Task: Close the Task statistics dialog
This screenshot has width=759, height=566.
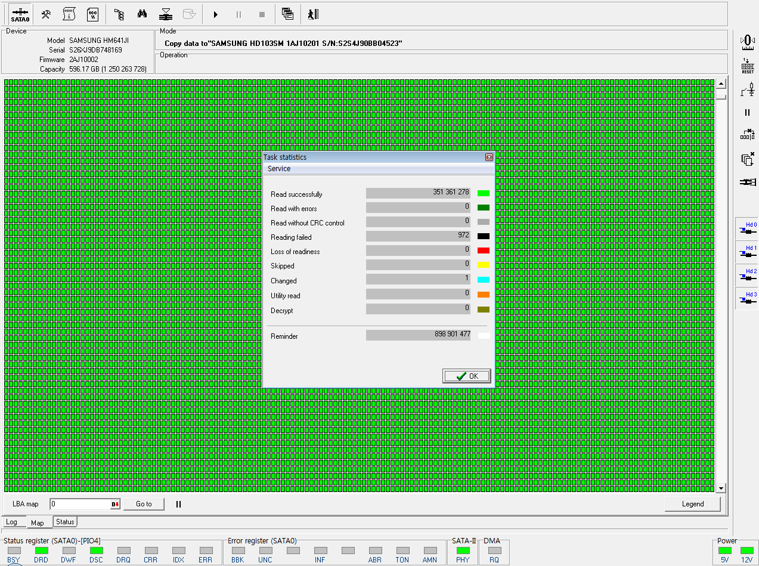Action: pyautogui.click(x=489, y=157)
